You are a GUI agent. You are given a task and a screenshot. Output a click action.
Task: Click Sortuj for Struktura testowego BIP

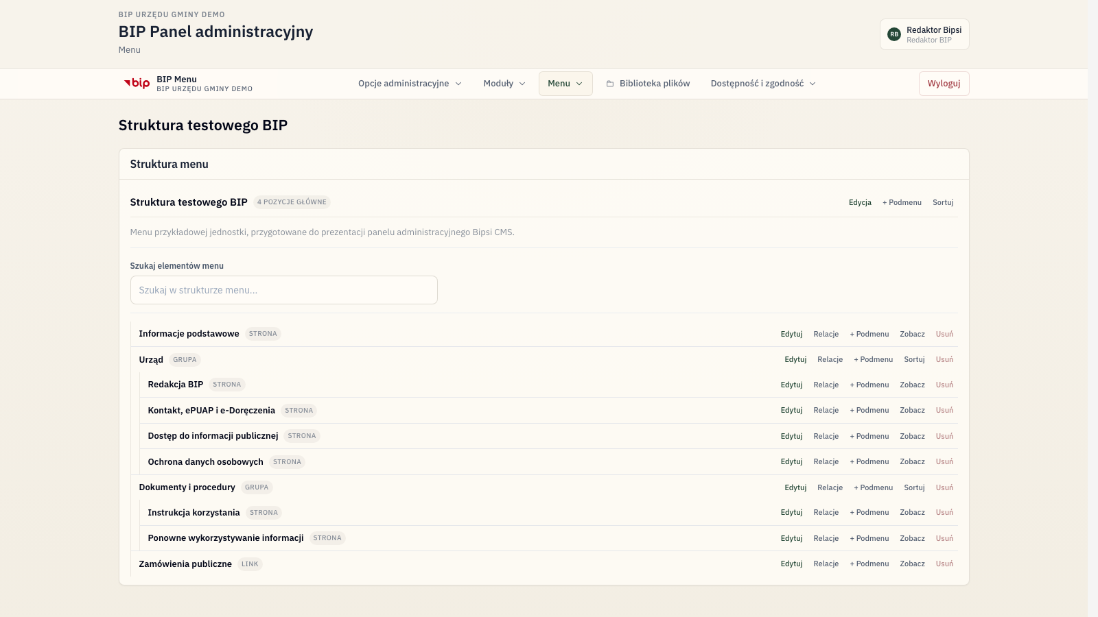coord(943,202)
